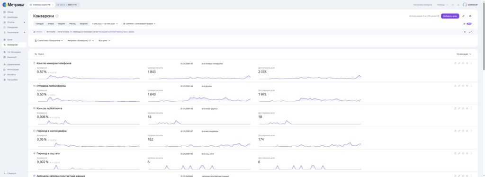Click the Клик по номерам телефонов goal title
This screenshot has width=485, height=177.
[x=54, y=63]
